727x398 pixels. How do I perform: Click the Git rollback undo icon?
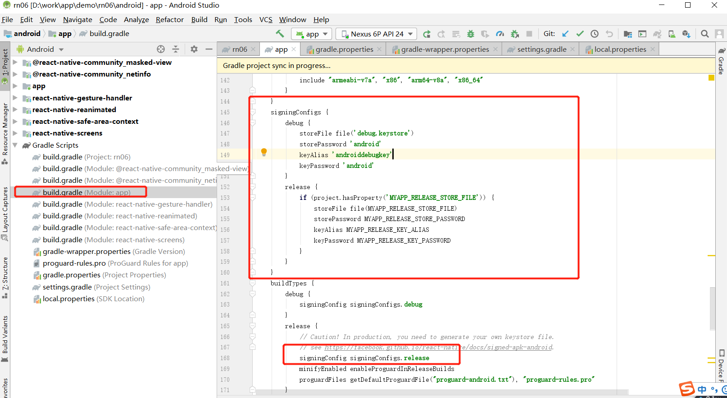609,34
